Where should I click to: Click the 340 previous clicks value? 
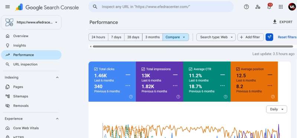98,87
